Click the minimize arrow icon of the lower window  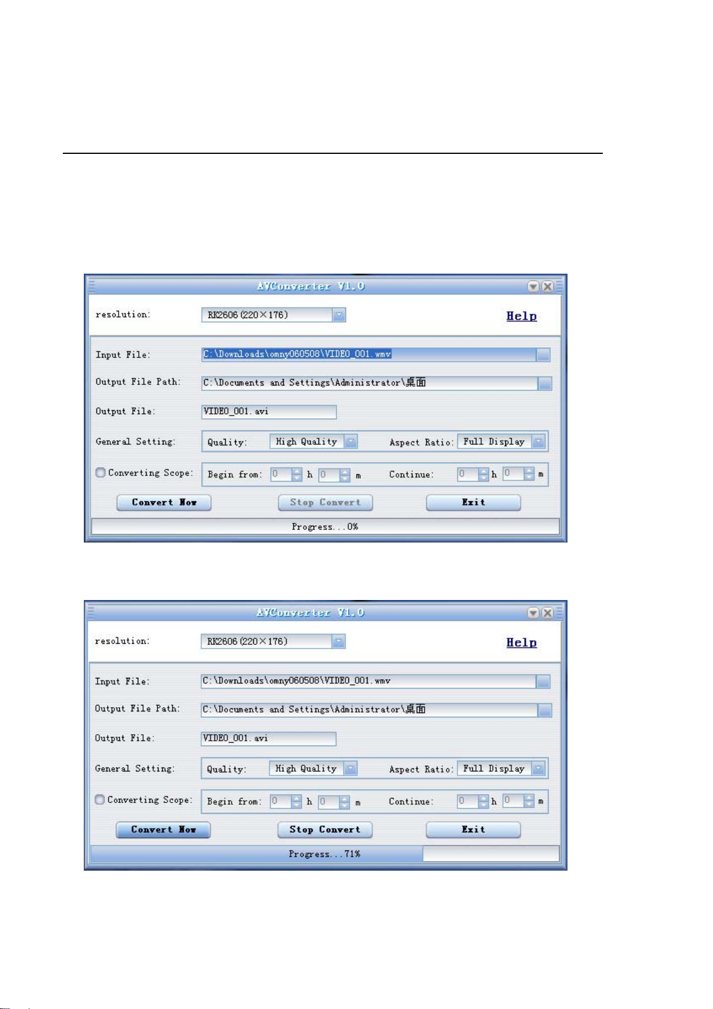click(533, 613)
